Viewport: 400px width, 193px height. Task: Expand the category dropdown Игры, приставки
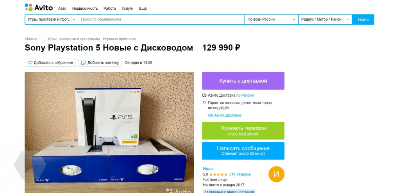tap(52, 19)
